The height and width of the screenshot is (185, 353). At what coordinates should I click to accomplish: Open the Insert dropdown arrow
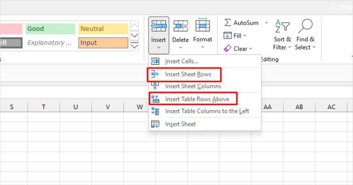coord(159,48)
